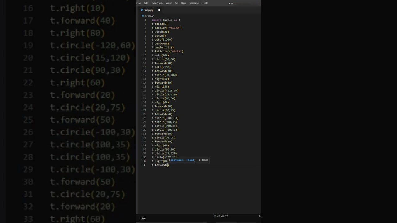Open the View menu
The image size is (397, 223).
pos(168,3)
